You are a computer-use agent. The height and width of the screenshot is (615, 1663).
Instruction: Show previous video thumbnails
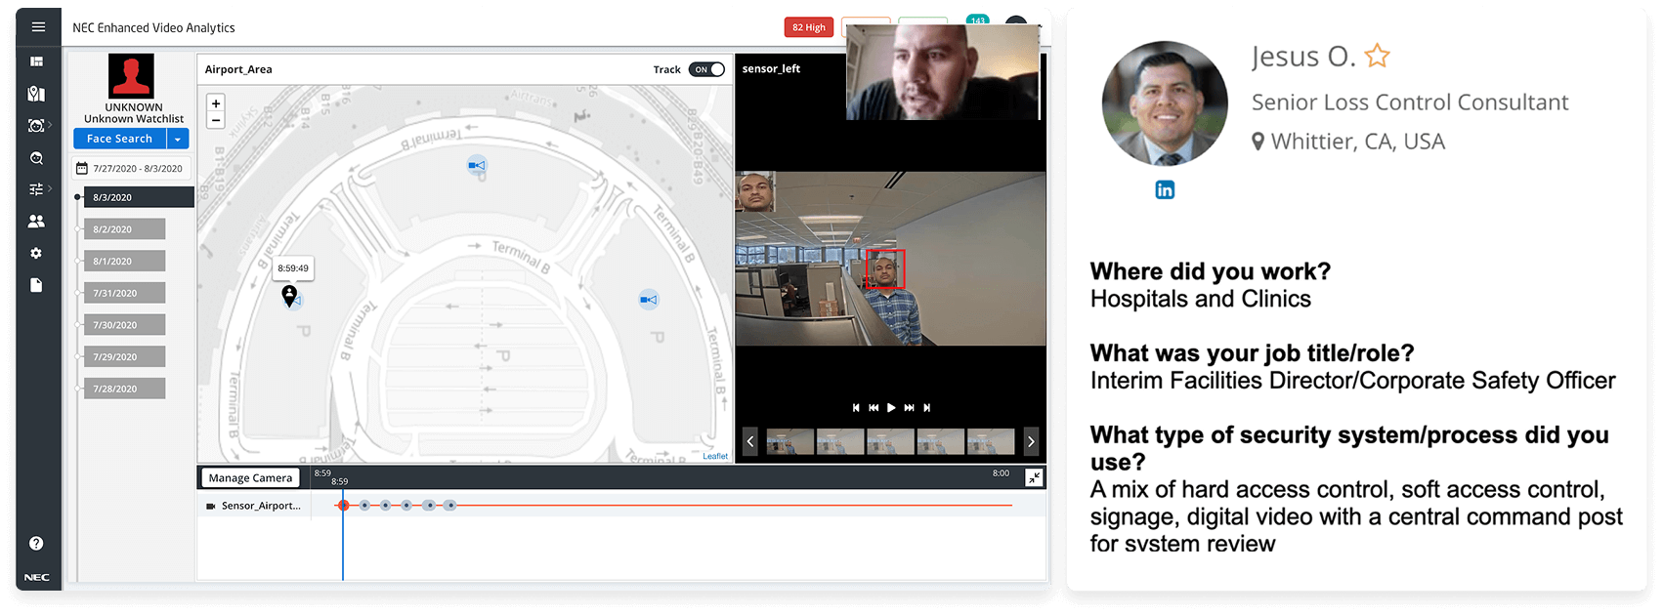coord(750,441)
